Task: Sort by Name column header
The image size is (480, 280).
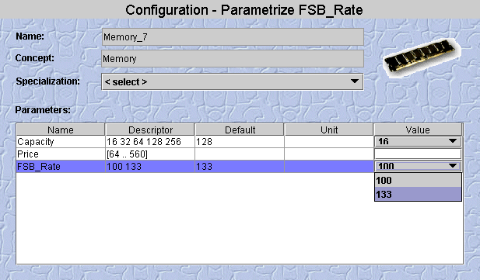Action: coord(61,130)
